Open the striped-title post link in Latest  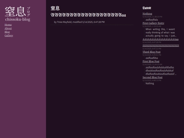[161, 46]
